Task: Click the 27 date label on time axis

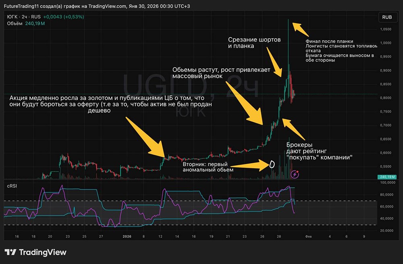Action: pos(101,237)
